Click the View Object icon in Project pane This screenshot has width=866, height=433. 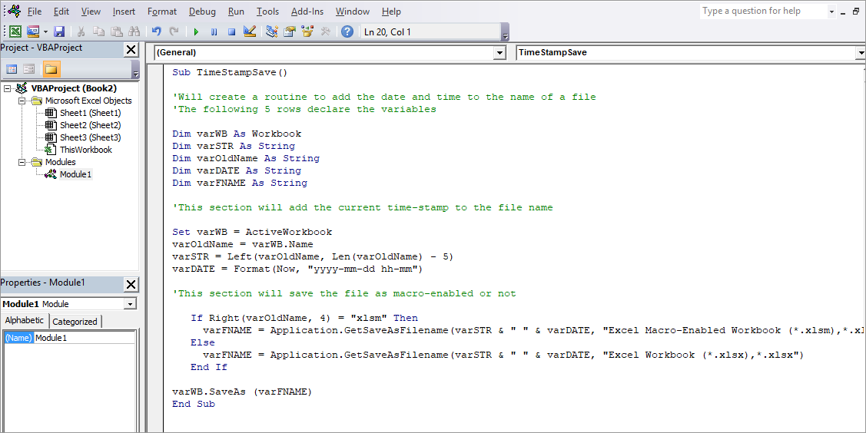click(29, 69)
